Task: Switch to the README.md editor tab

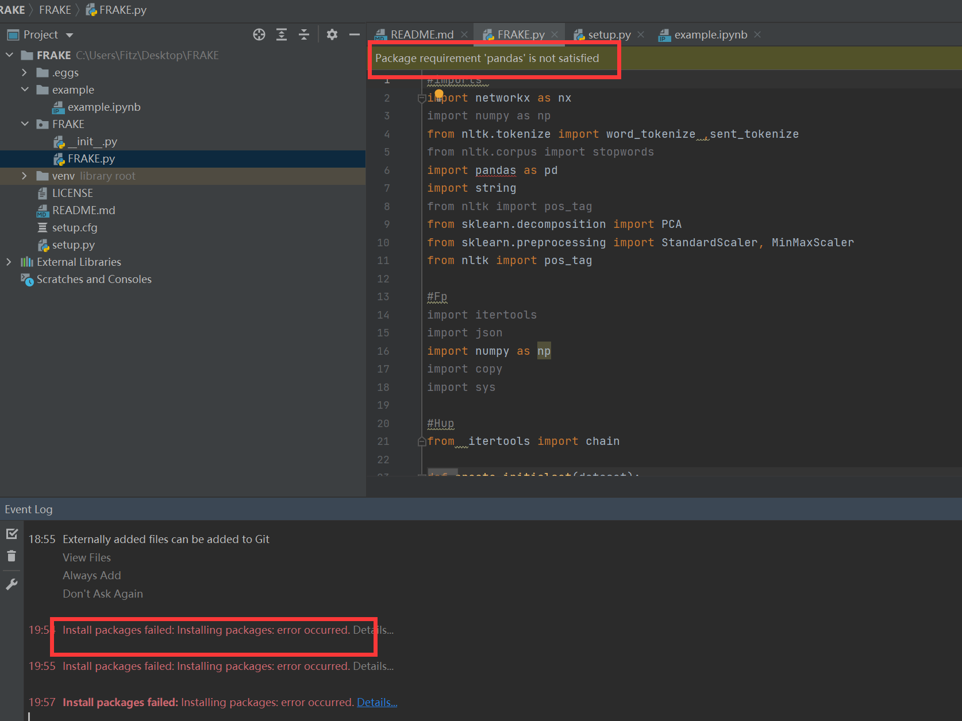Action: pos(422,34)
